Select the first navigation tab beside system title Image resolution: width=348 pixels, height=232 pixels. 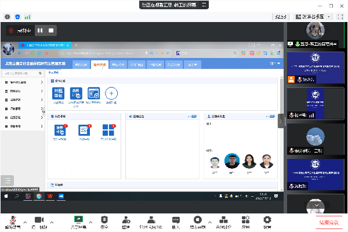[81, 64]
